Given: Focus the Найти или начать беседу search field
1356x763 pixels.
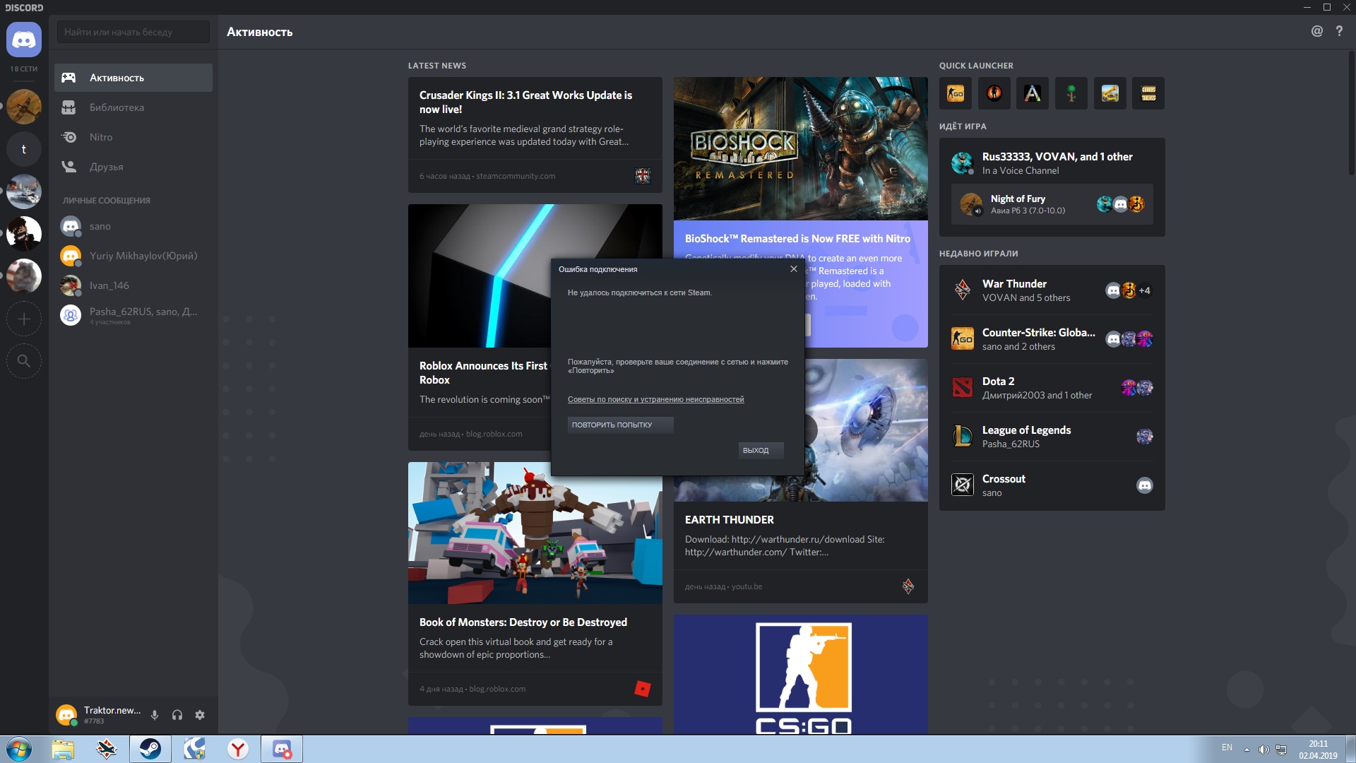Looking at the screenshot, I should click(x=133, y=32).
